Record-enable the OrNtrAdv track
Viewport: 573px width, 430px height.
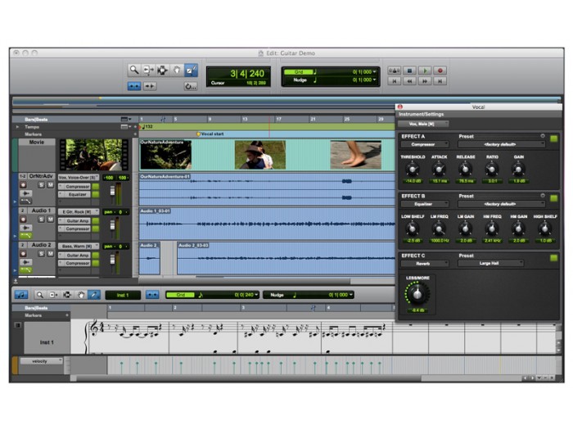pyautogui.click(x=23, y=185)
